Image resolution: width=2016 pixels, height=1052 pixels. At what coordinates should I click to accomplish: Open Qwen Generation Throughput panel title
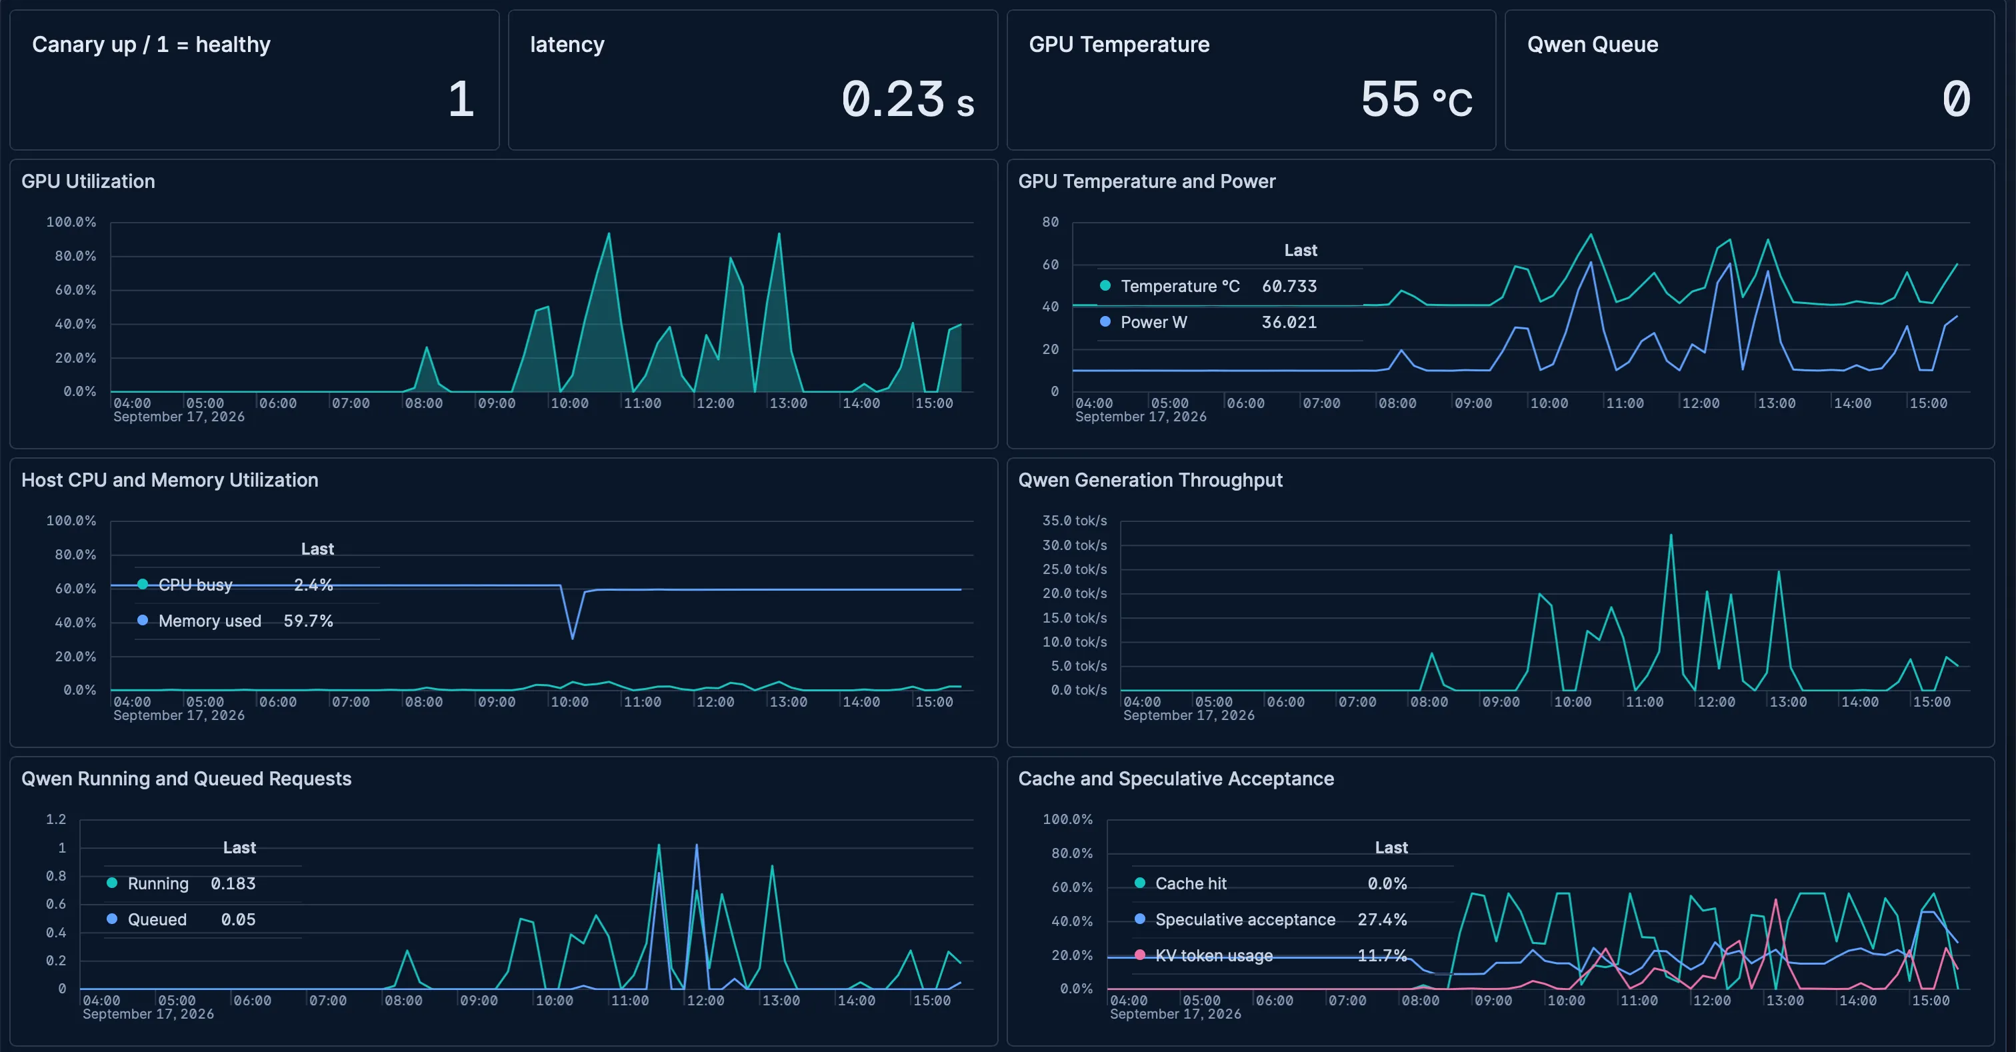pos(1151,480)
